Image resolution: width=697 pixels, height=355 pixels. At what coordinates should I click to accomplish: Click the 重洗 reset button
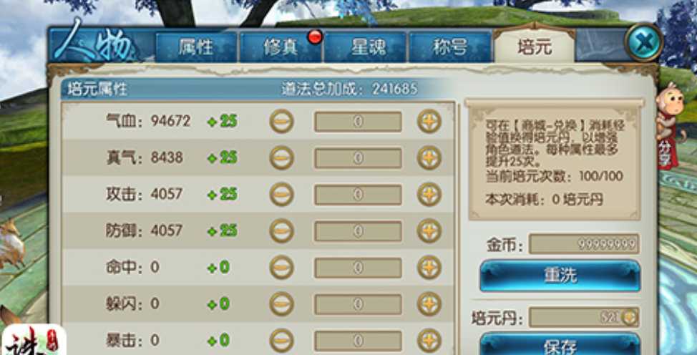pos(560,276)
